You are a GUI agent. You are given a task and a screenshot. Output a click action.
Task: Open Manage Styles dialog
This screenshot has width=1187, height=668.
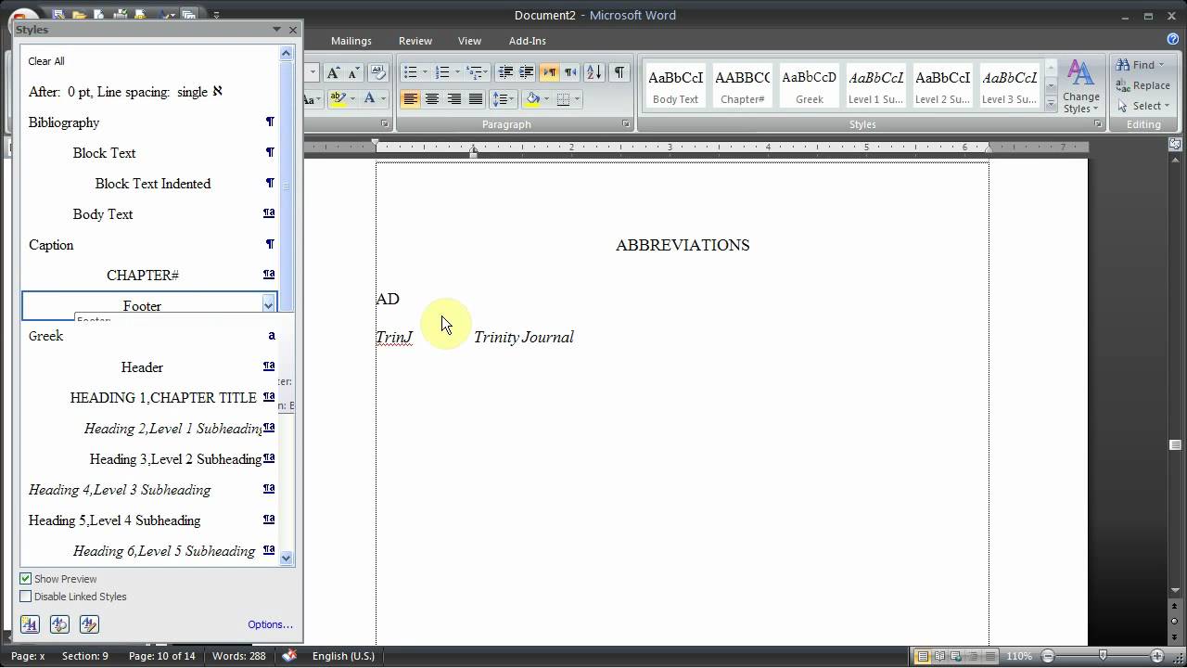tap(89, 624)
